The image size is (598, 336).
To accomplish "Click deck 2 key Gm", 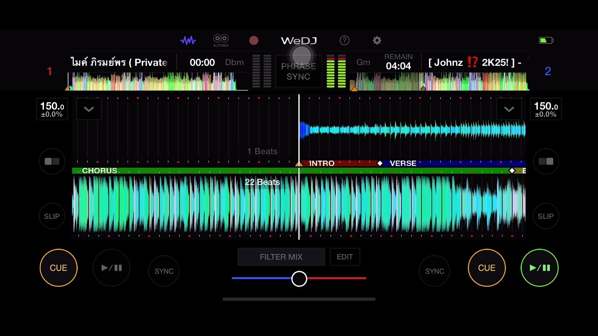I will [x=363, y=63].
